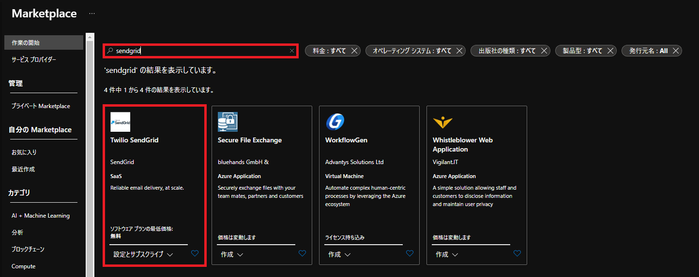Open the 出版社の種類 filter pill
Image resolution: width=699 pixels, height=277 pixels.
[x=507, y=51]
